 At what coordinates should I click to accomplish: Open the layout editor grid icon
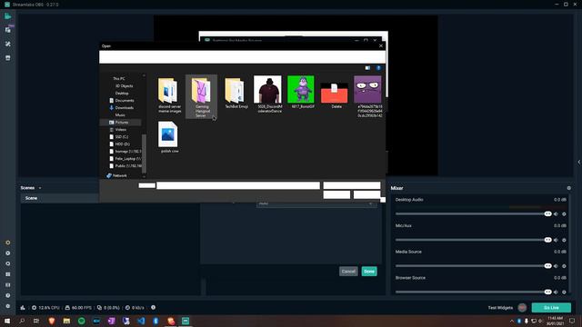tap(8, 274)
